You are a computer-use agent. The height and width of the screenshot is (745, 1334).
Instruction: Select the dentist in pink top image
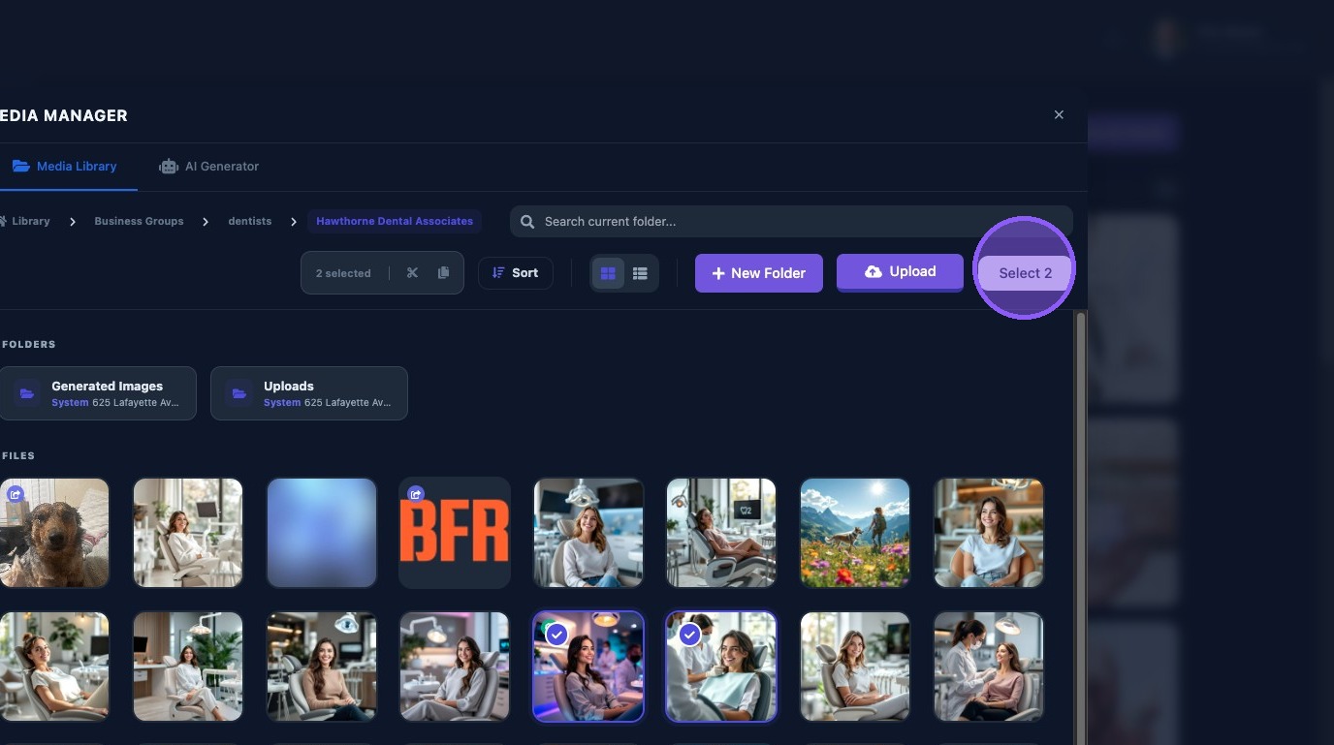tap(989, 667)
